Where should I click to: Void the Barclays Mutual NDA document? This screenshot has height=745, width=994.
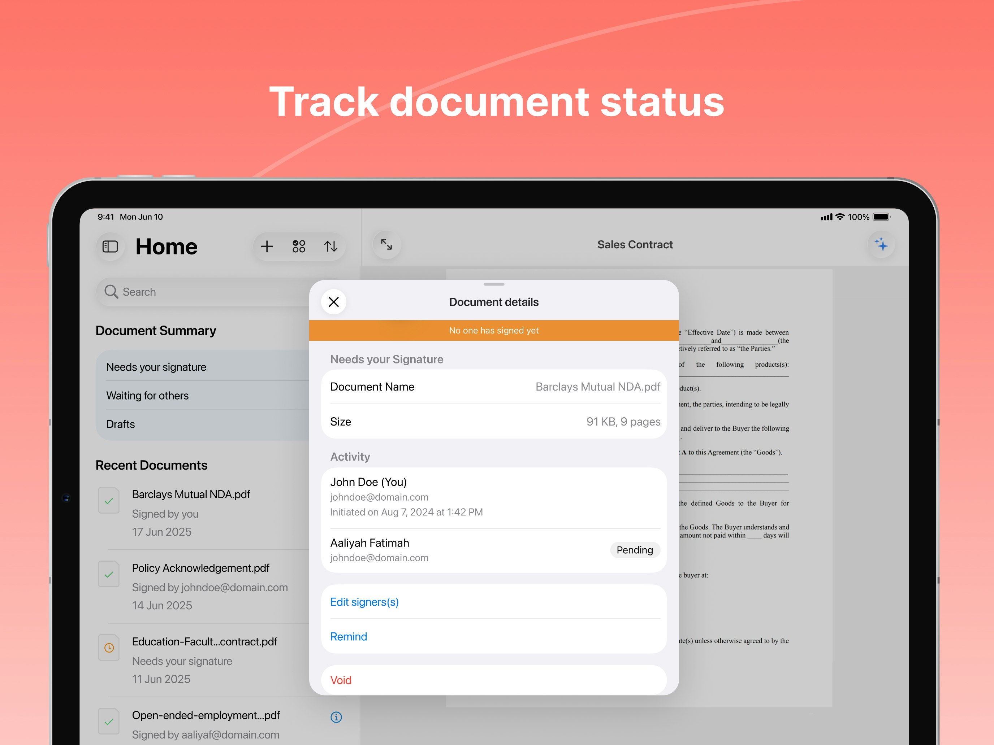(x=341, y=679)
